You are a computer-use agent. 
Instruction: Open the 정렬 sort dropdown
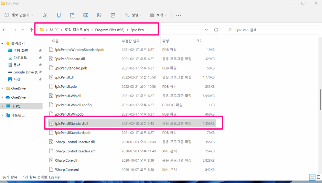(x=133, y=15)
